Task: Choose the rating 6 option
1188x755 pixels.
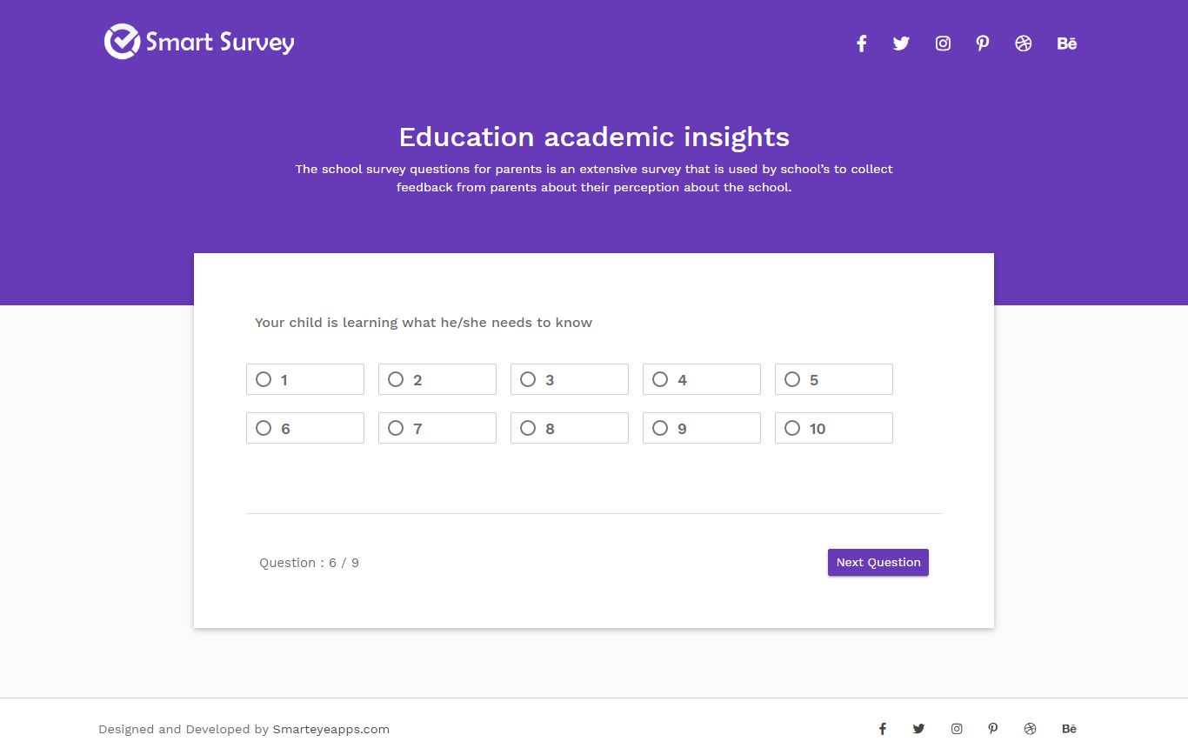Action: [305, 428]
